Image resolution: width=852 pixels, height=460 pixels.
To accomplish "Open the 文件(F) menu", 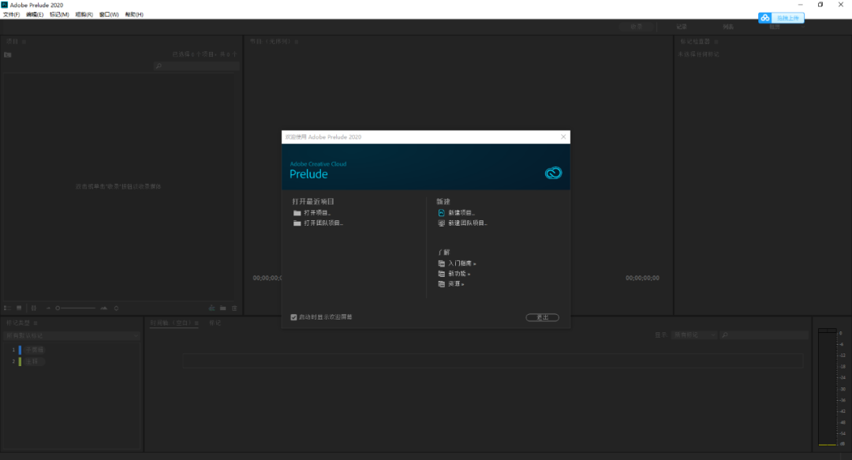I will (11, 15).
